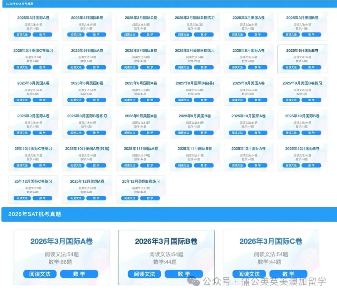The image size is (337, 295).
Task: Click 数学 on 25年10月国际C卷练习
Action: click(42, 165)
